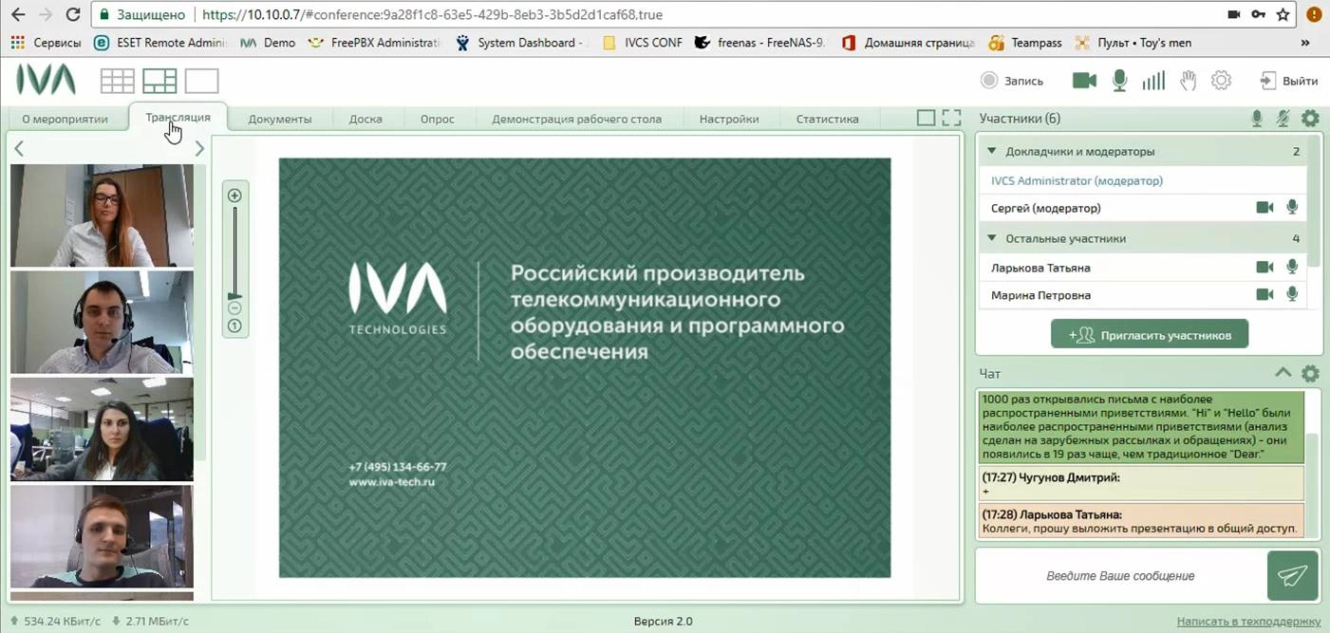Start recording with the Запись button

point(1012,81)
